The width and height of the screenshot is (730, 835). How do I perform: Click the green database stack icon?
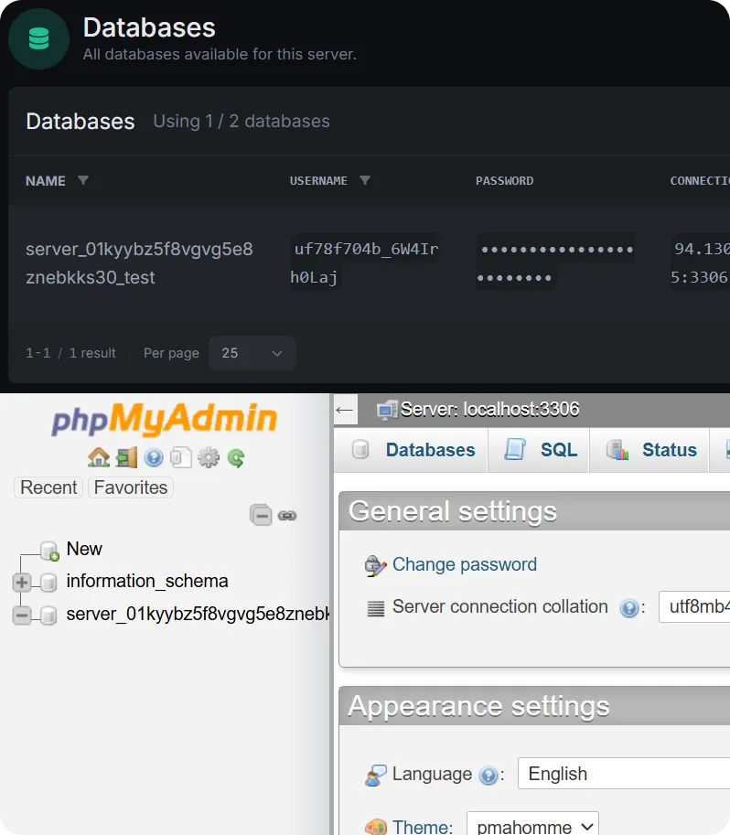tap(39, 39)
